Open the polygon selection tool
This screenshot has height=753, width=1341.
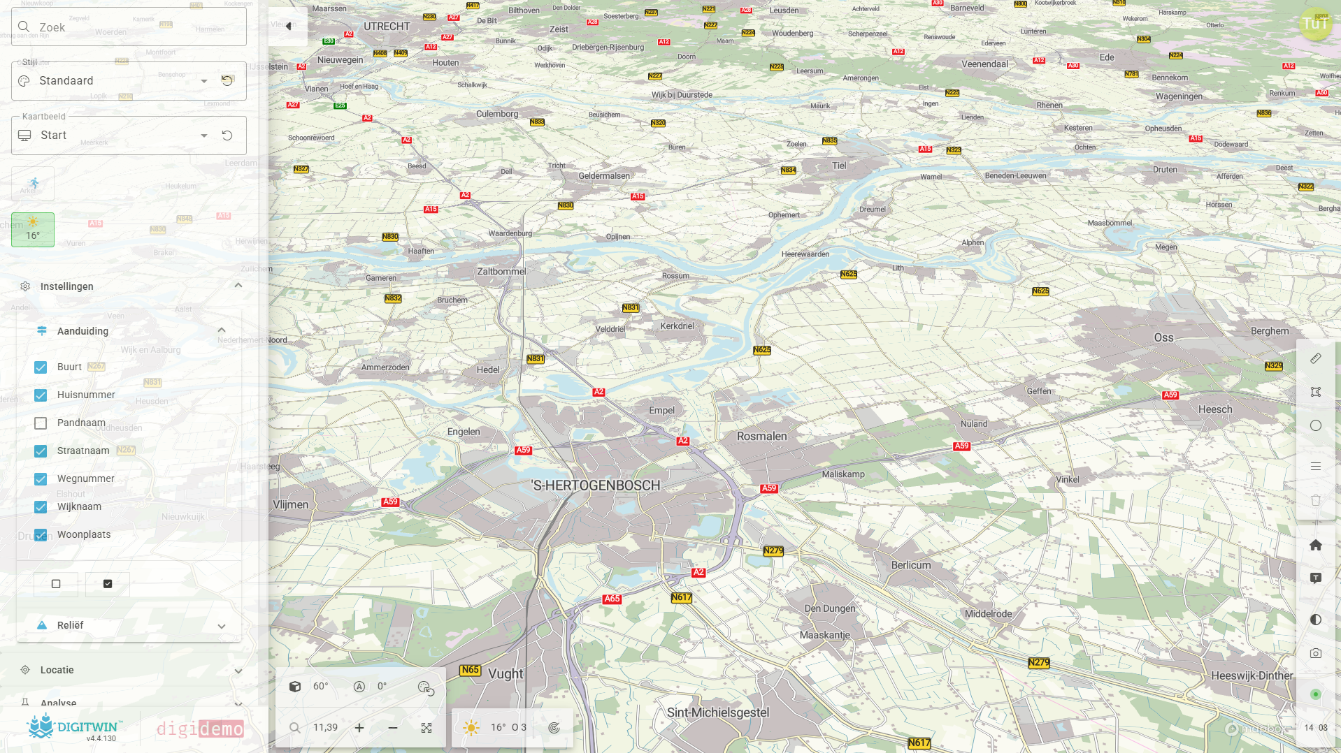pos(1316,392)
